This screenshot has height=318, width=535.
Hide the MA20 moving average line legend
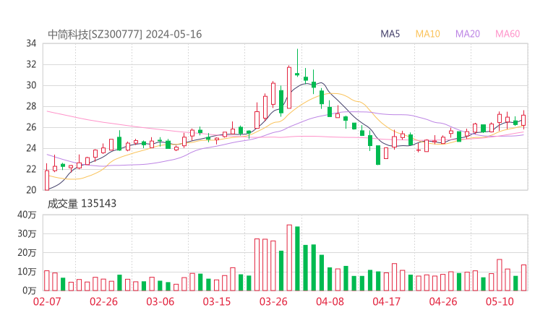(467, 34)
